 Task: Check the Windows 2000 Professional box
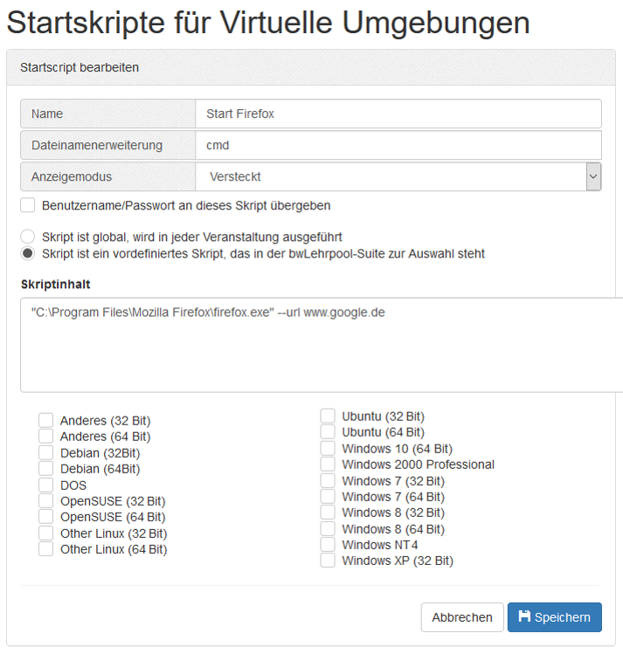click(328, 465)
